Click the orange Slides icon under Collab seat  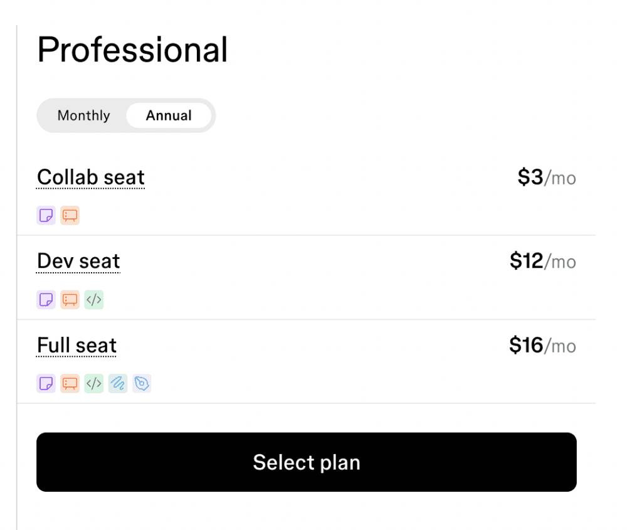tap(70, 216)
